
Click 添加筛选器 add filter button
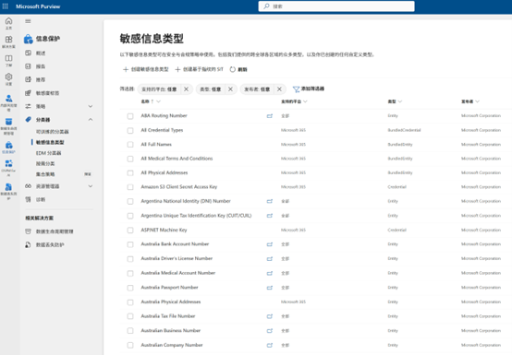(309, 89)
